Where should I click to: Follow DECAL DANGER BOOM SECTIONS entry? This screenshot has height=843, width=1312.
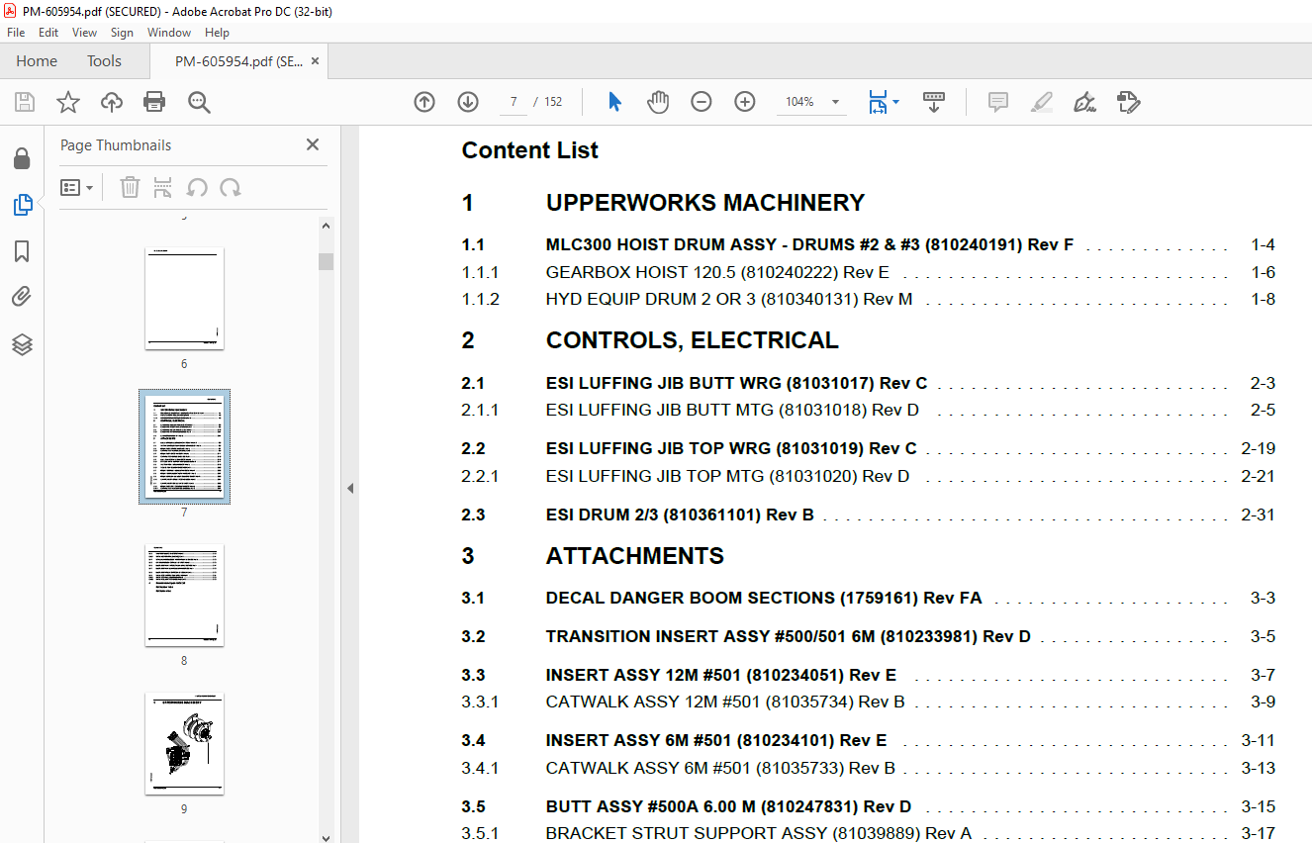[x=764, y=598]
